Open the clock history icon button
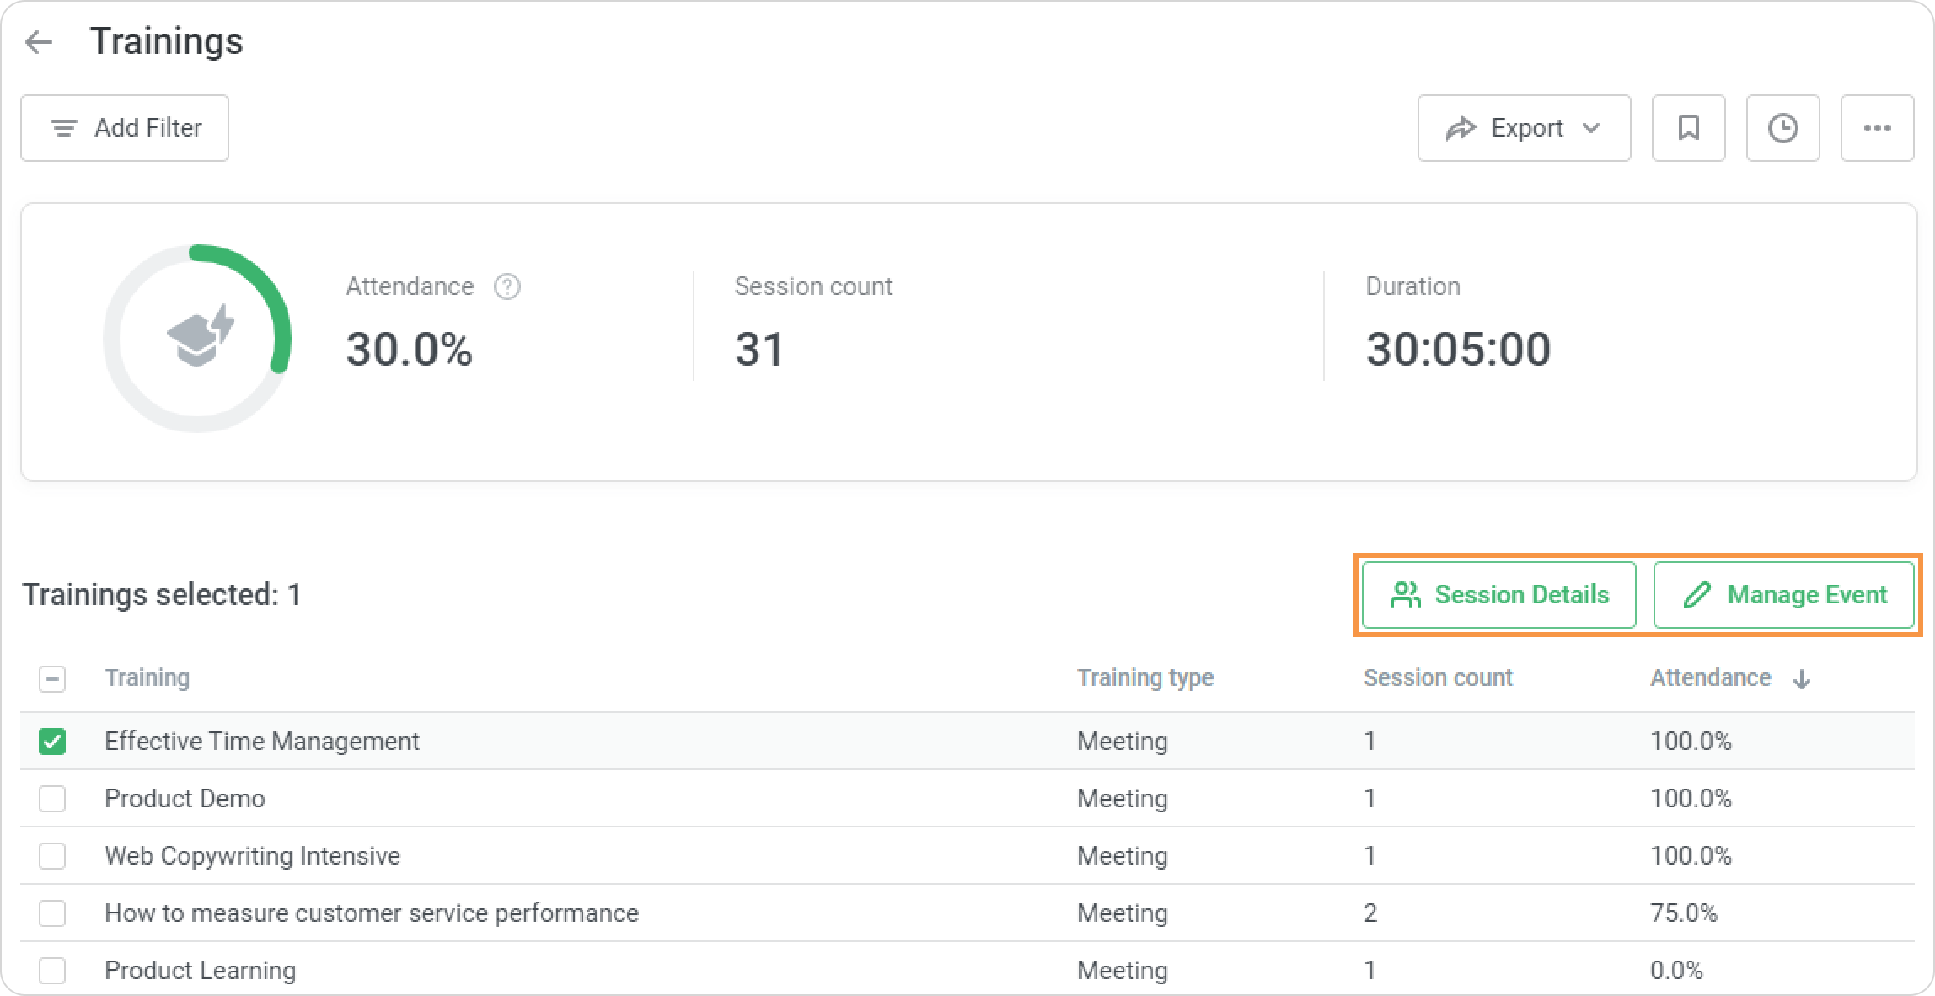The width and height of the screenshot is (1935, 996). 1782,128
